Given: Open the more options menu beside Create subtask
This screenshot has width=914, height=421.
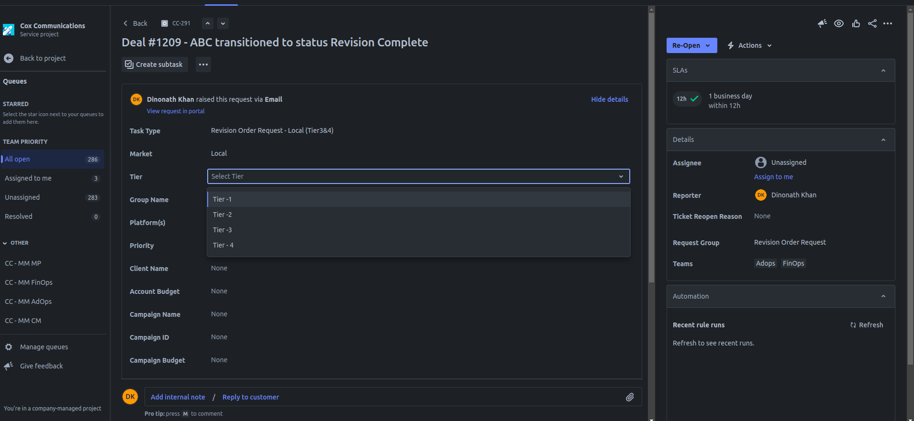Looking at the screenshot, I should point(203,65).
